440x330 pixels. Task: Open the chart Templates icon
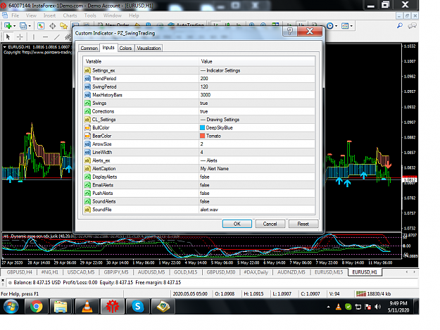(345, 26)
